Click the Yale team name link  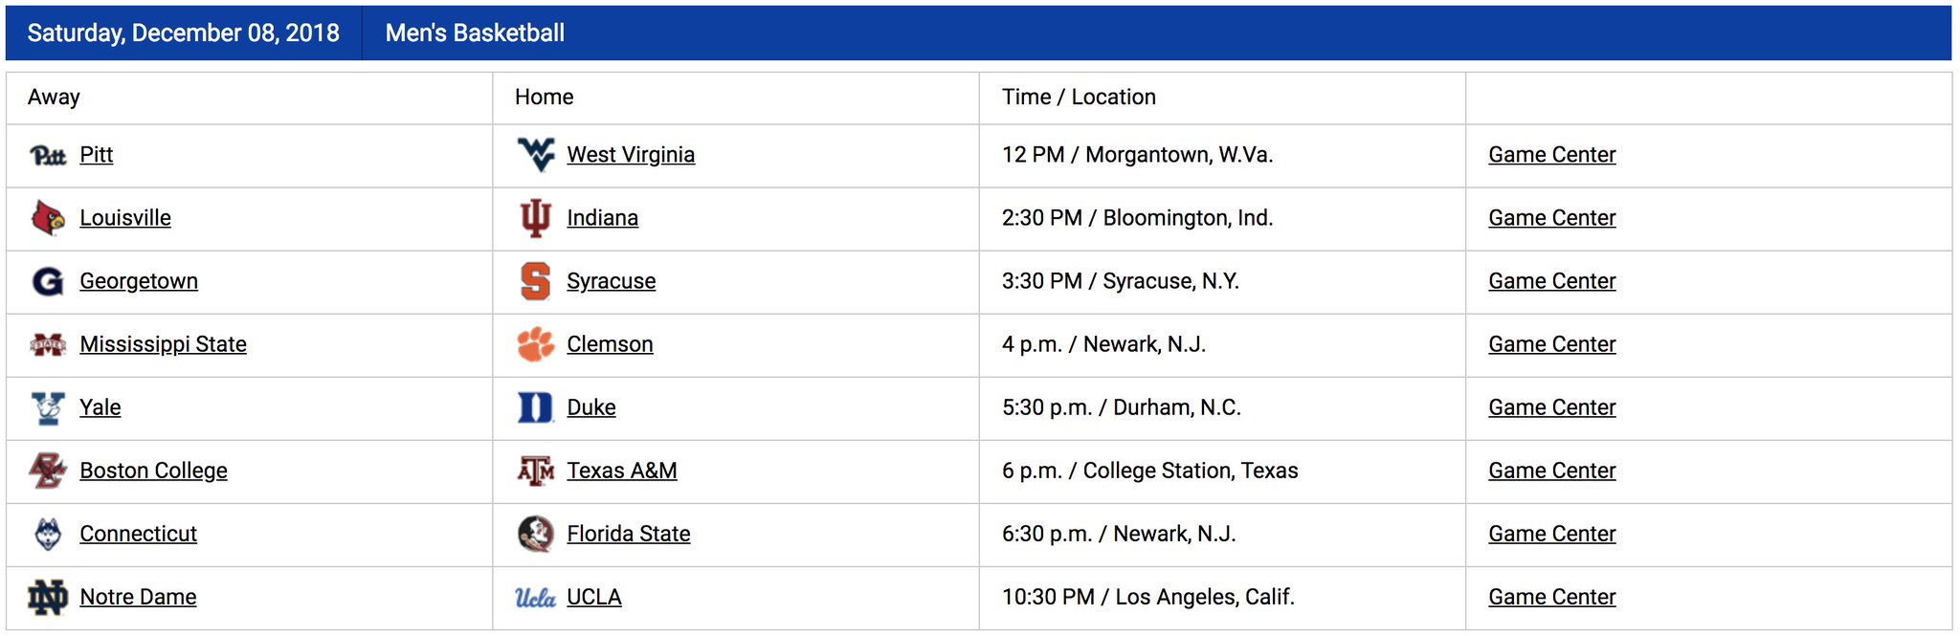[100, 407]
